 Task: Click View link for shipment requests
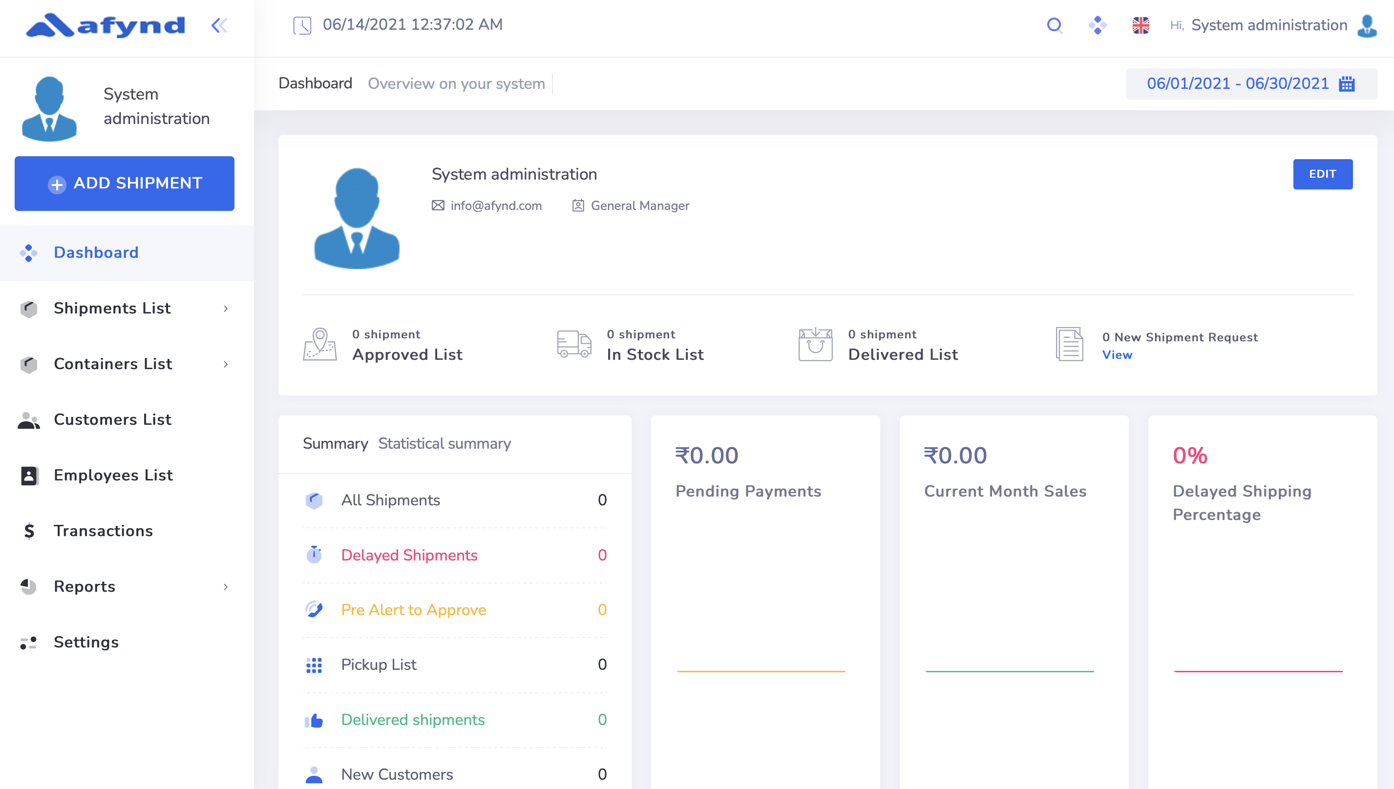click(1117, 355)
